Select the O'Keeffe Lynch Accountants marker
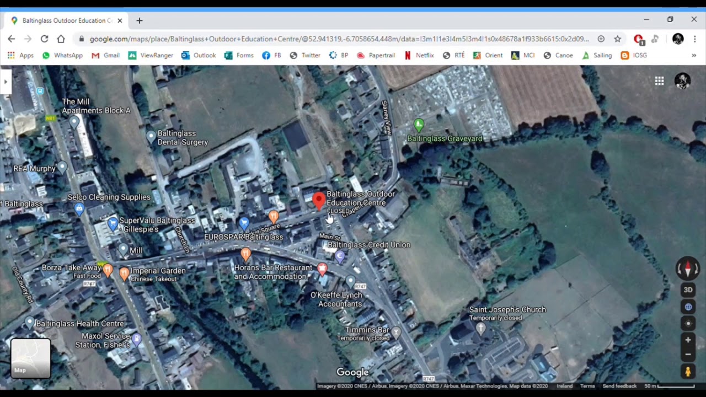The height and width of the screenshot is (397, 706). tap(350, 282)
